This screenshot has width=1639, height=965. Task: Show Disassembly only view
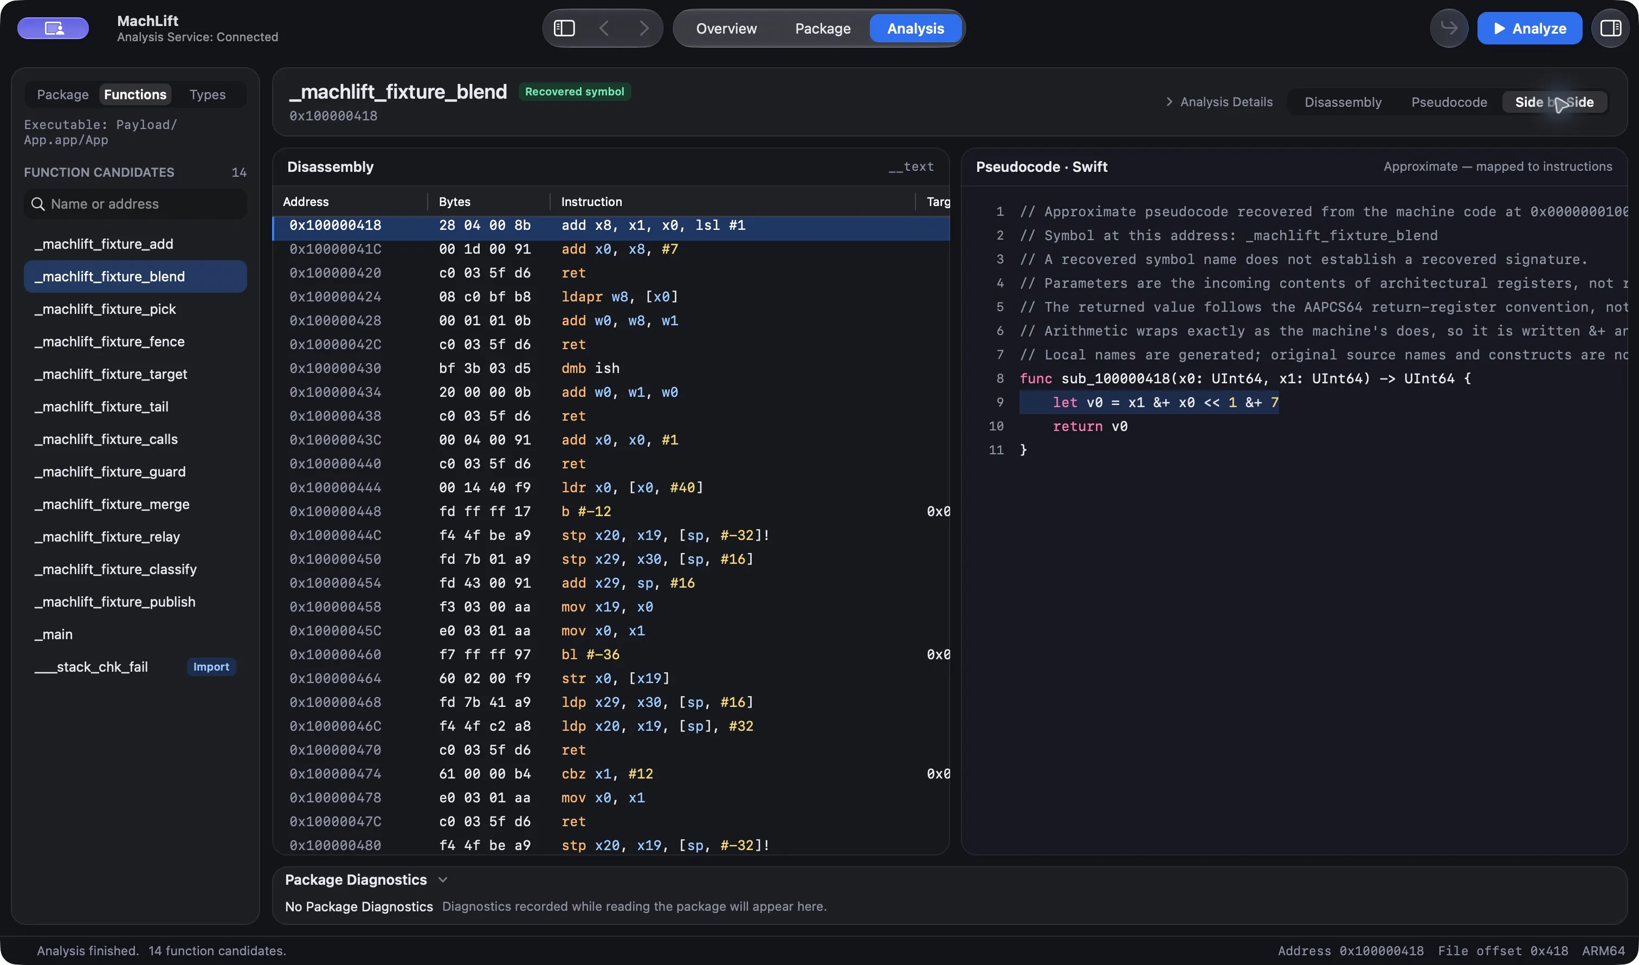pos(1343,102)
